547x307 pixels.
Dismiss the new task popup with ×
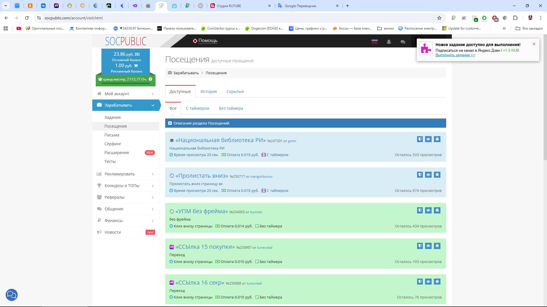534,44
